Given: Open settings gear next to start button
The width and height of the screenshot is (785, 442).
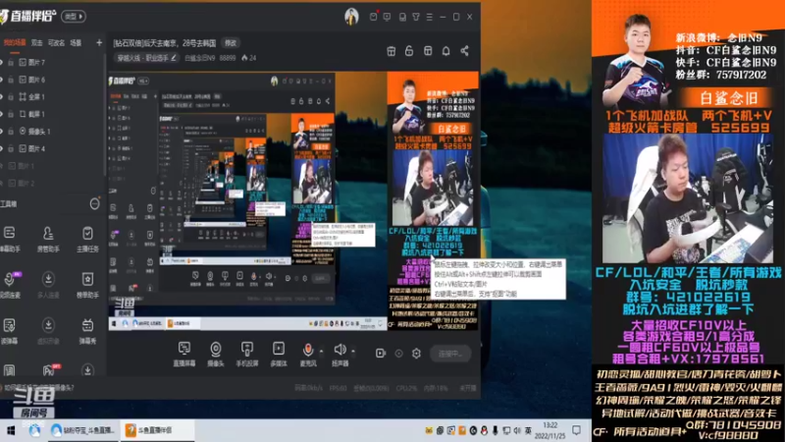Looking at the screenshot, I should [x=416, y=354].
